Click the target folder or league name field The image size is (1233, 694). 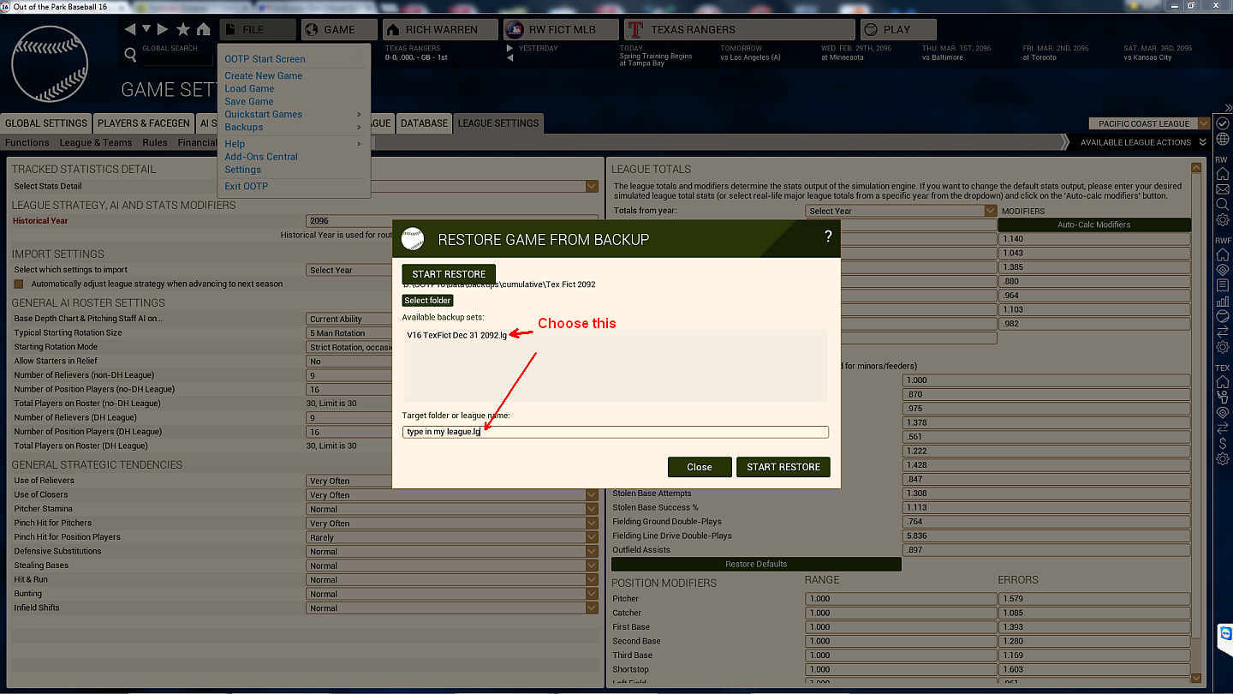[x=616, y=432]
